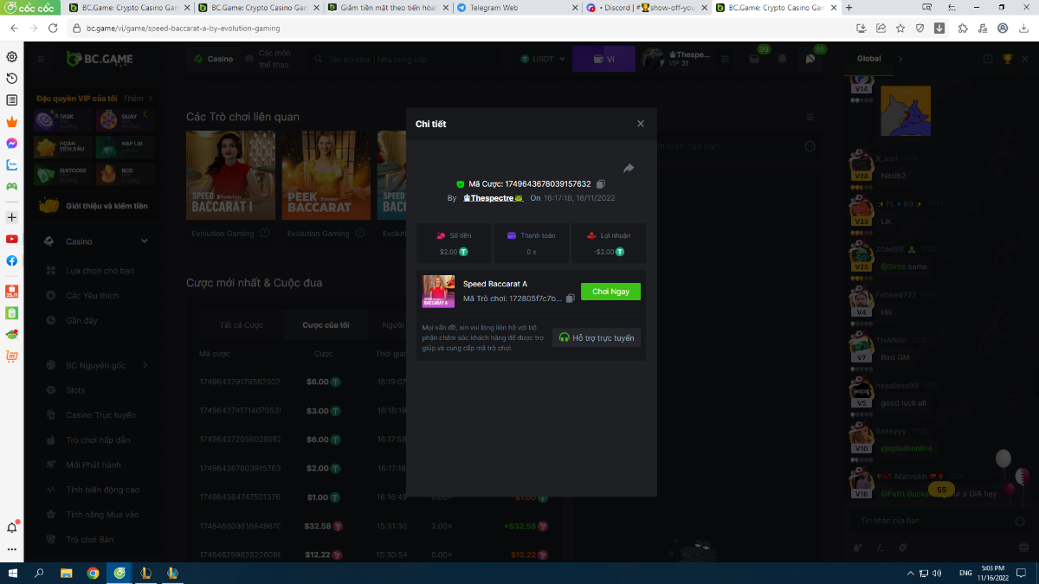Open Messenger in the browser sidebar
Viewport: 1039px width, 584px height.
point(12,144)
